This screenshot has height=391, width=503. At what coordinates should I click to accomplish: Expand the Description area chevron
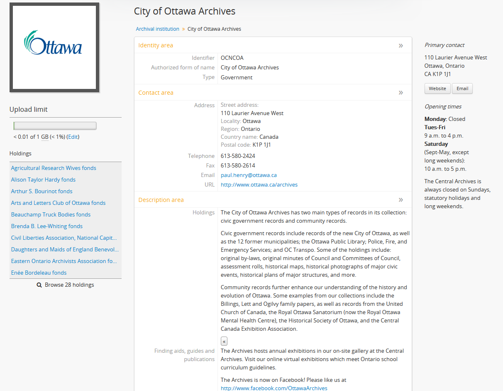(x=400, y=200)
